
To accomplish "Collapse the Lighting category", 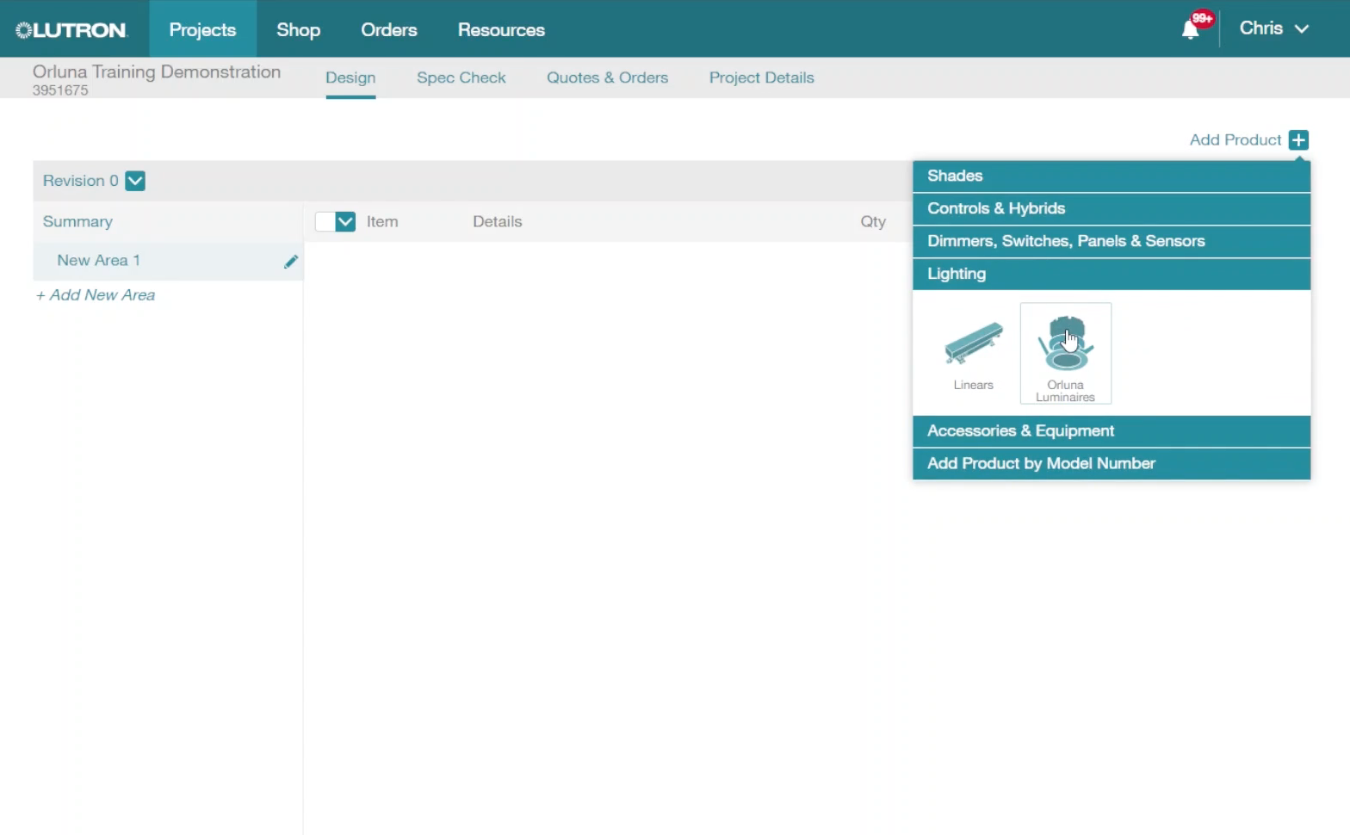I will [1112, 274].
